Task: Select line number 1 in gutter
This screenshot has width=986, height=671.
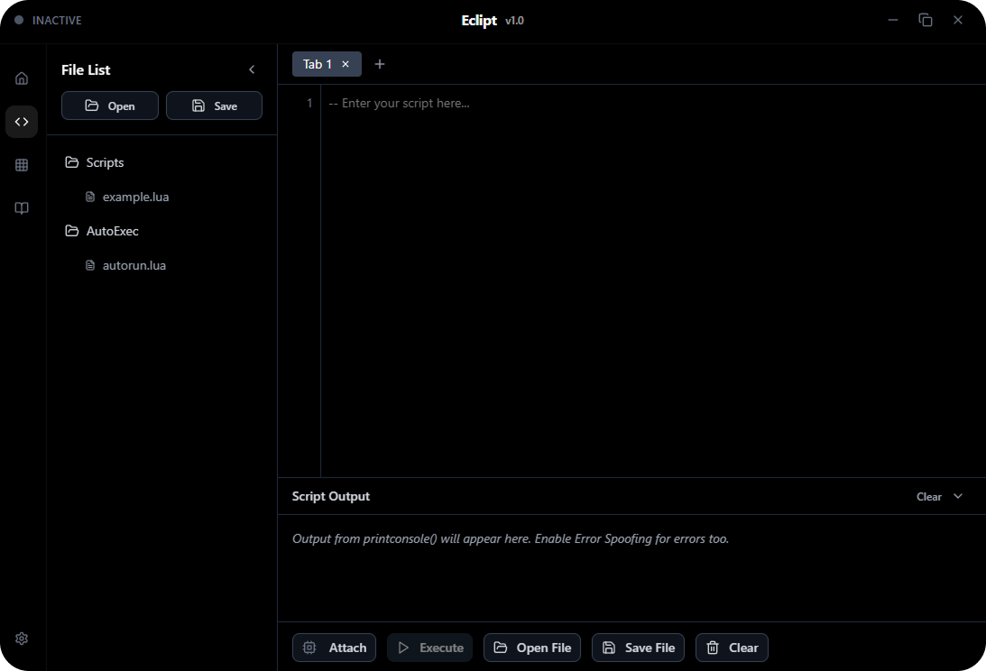Action: click(x=309, y=103)
